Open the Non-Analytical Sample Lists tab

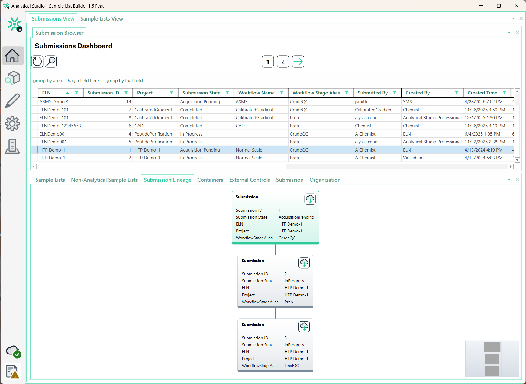click(105, 180)
